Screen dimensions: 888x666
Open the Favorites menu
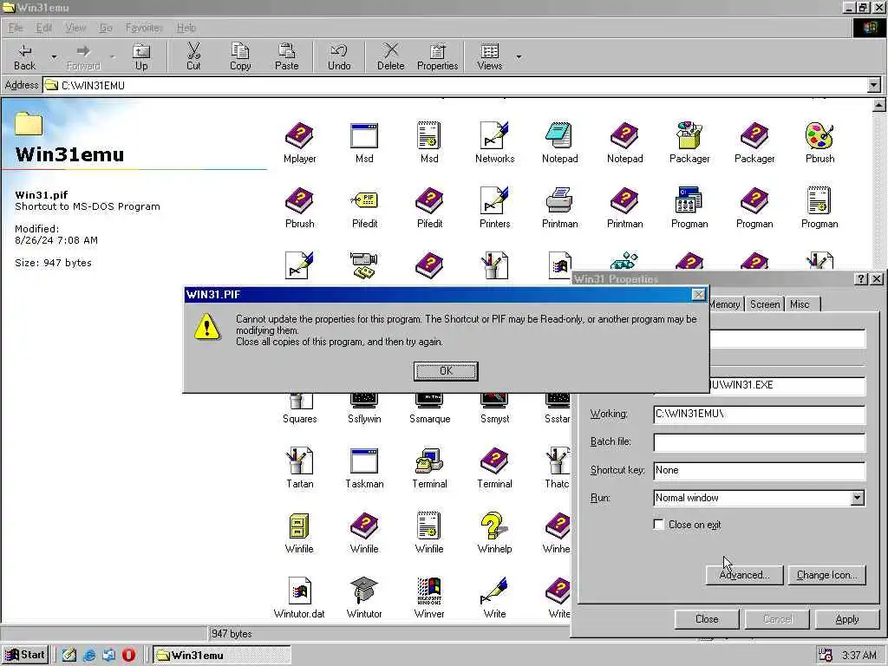(144, 28)
